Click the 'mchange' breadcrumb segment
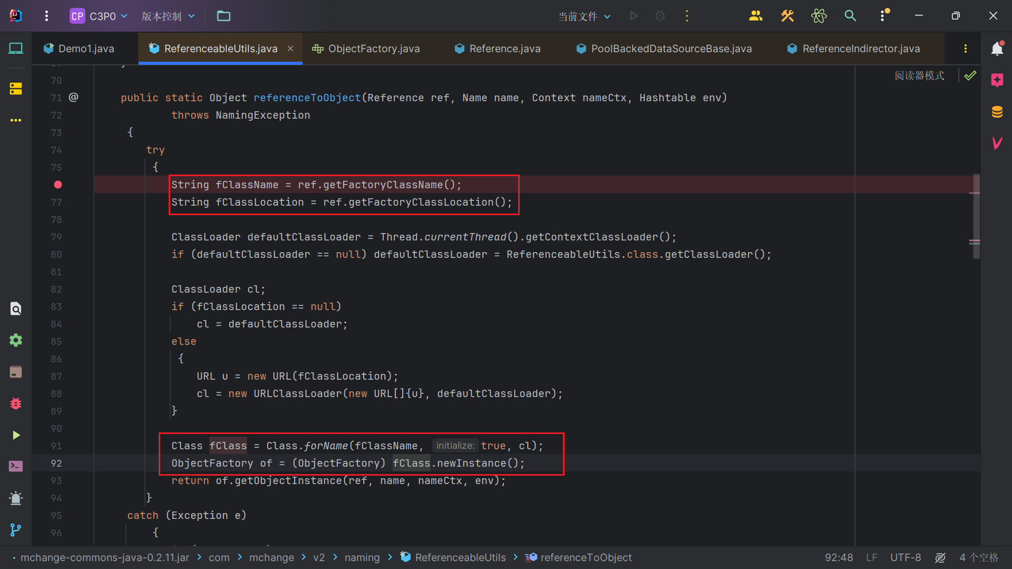This screenshot has height=569, width=1012. click(x=271, y=557)
